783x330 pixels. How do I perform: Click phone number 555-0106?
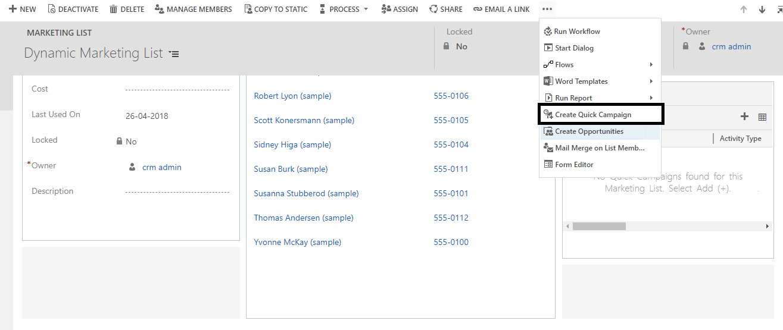[x=451, y=96]
